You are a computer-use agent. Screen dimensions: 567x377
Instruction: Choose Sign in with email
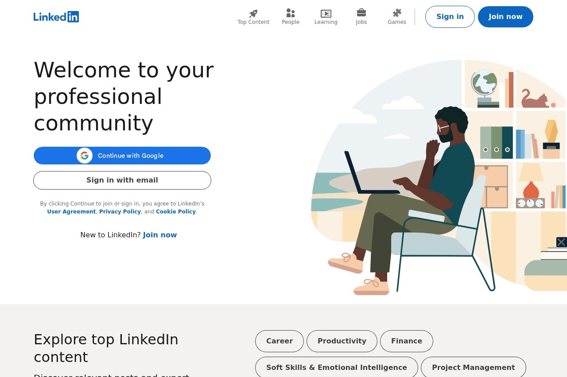122,180
